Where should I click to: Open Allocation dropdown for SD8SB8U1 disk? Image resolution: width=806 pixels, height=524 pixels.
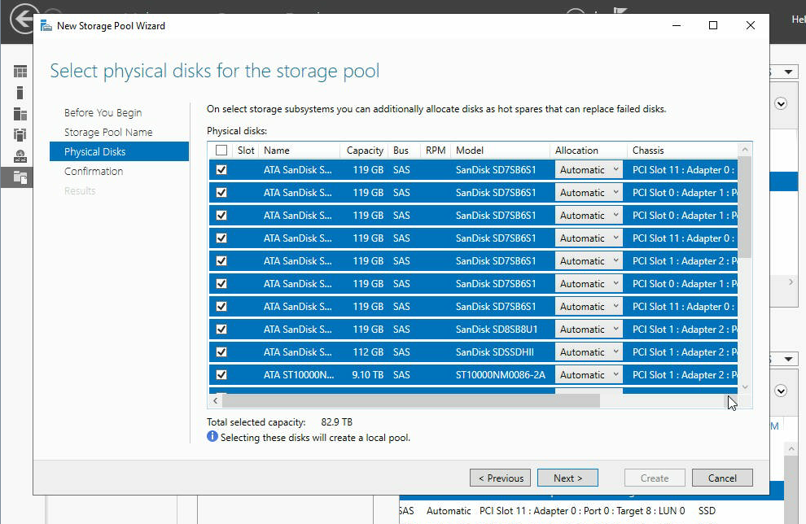[589, 330]
